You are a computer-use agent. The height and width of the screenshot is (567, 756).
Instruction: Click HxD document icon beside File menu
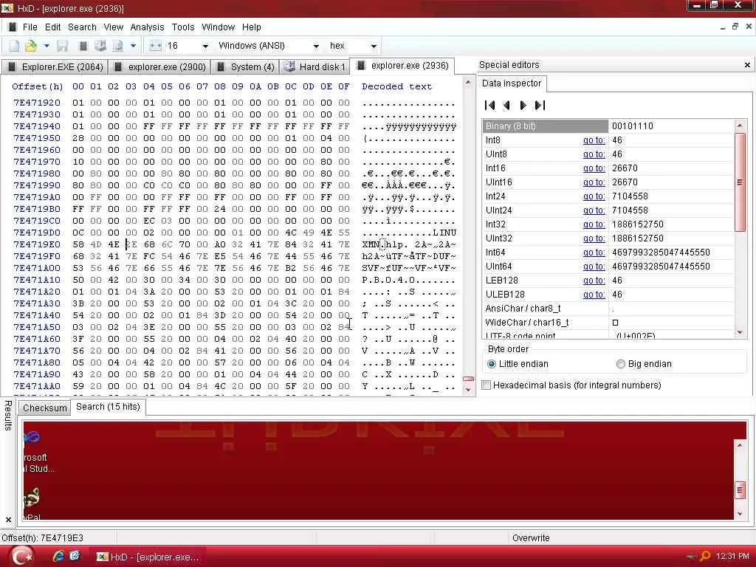pos(13,27)
